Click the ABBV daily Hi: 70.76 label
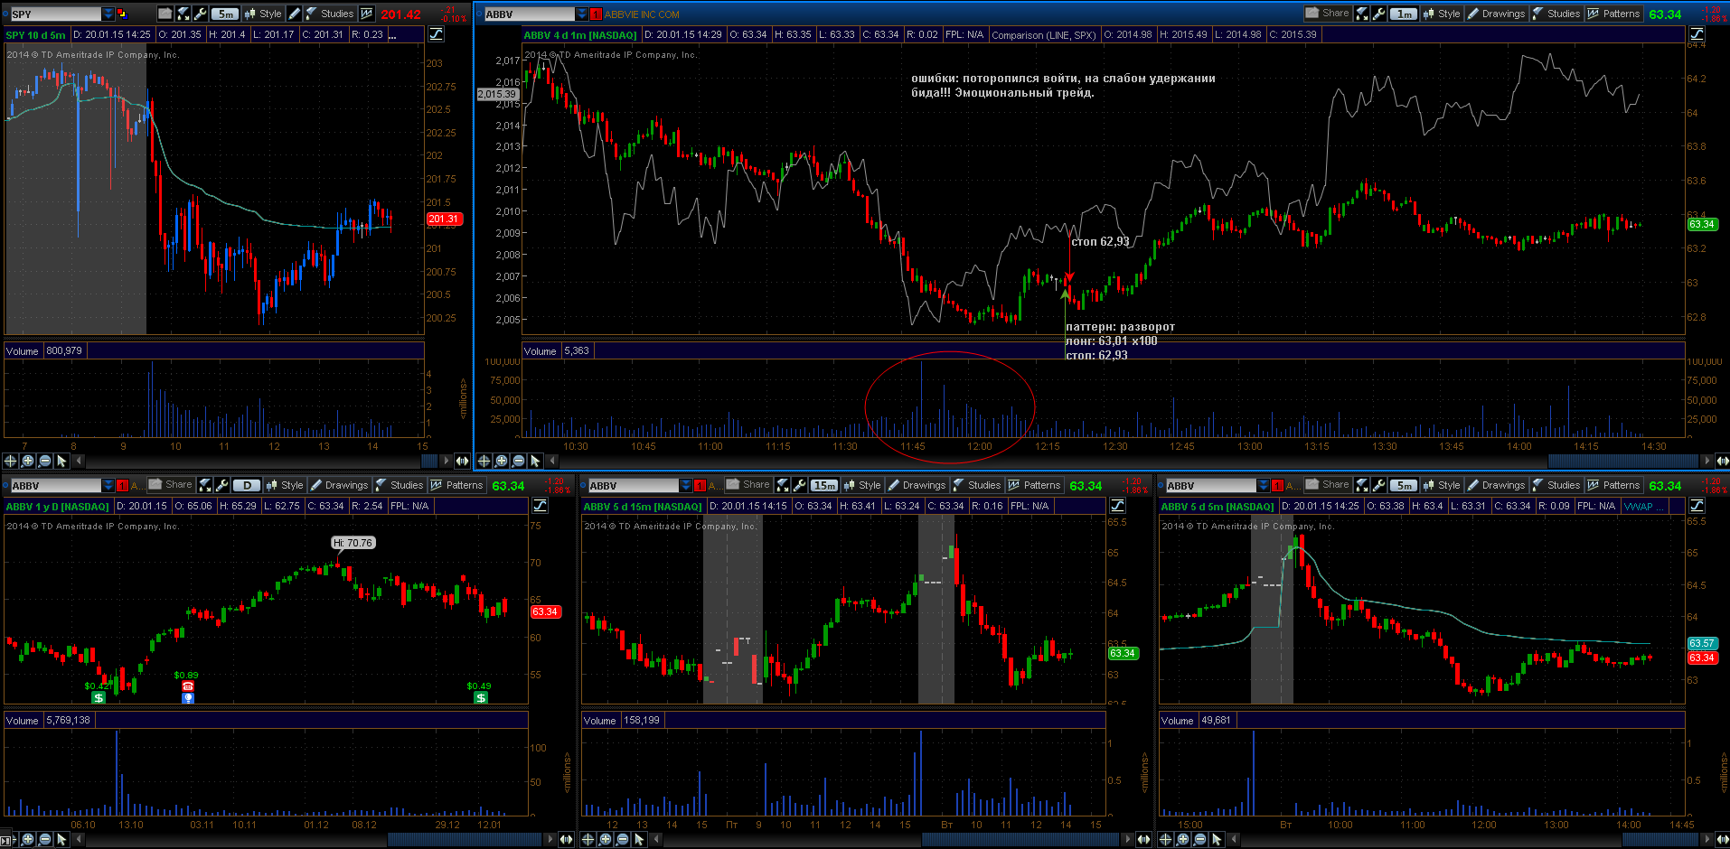Screen dimensions: 1730x849 coord(353,543)
